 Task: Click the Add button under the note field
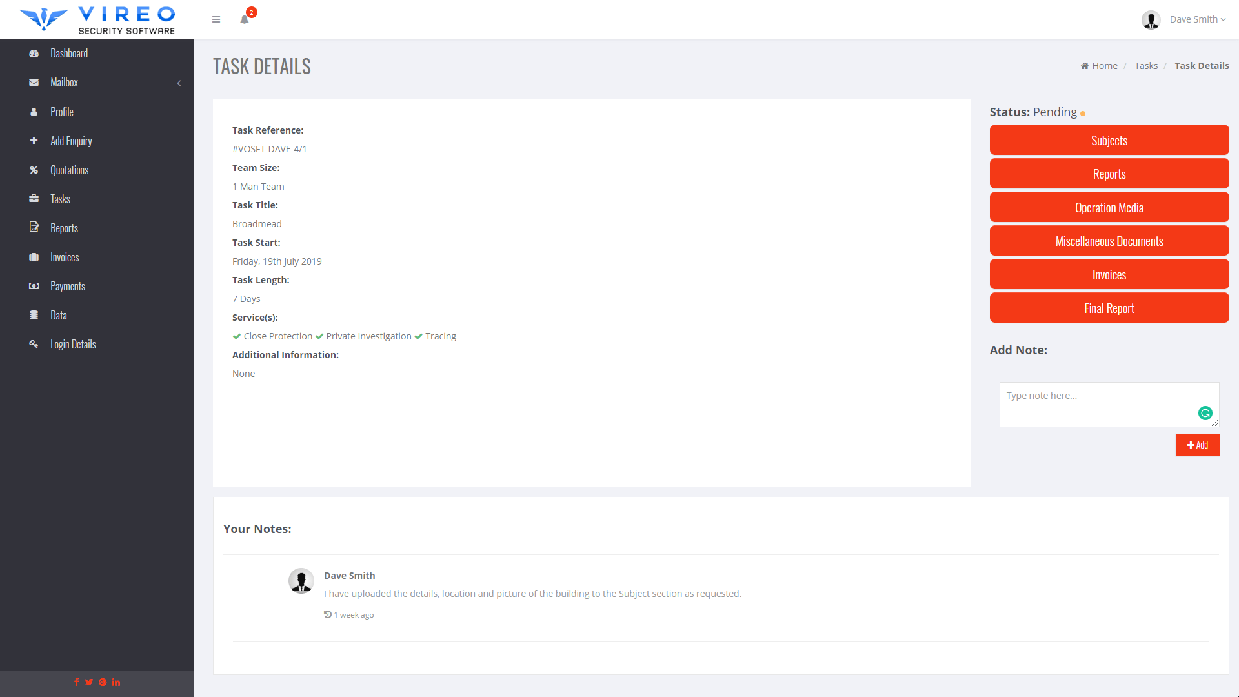pos(1197,445)
